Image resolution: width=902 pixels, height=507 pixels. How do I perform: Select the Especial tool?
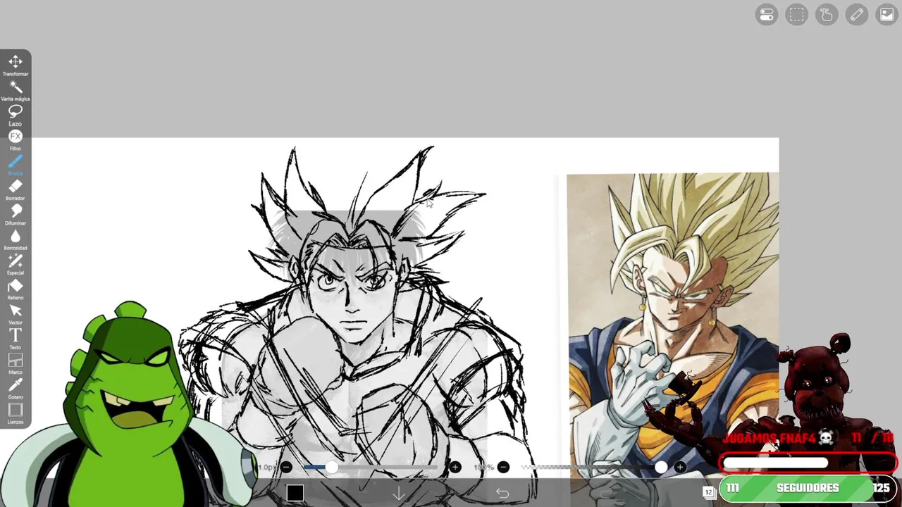pyautogui.click(x=16, y=263)
